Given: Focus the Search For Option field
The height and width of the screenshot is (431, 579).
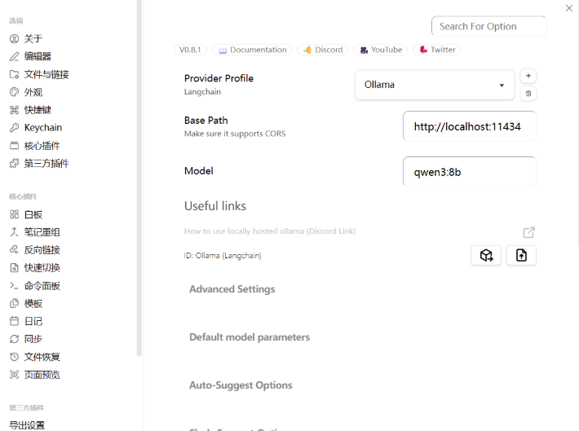Looking at the screenshot, I should click(489, 26).
